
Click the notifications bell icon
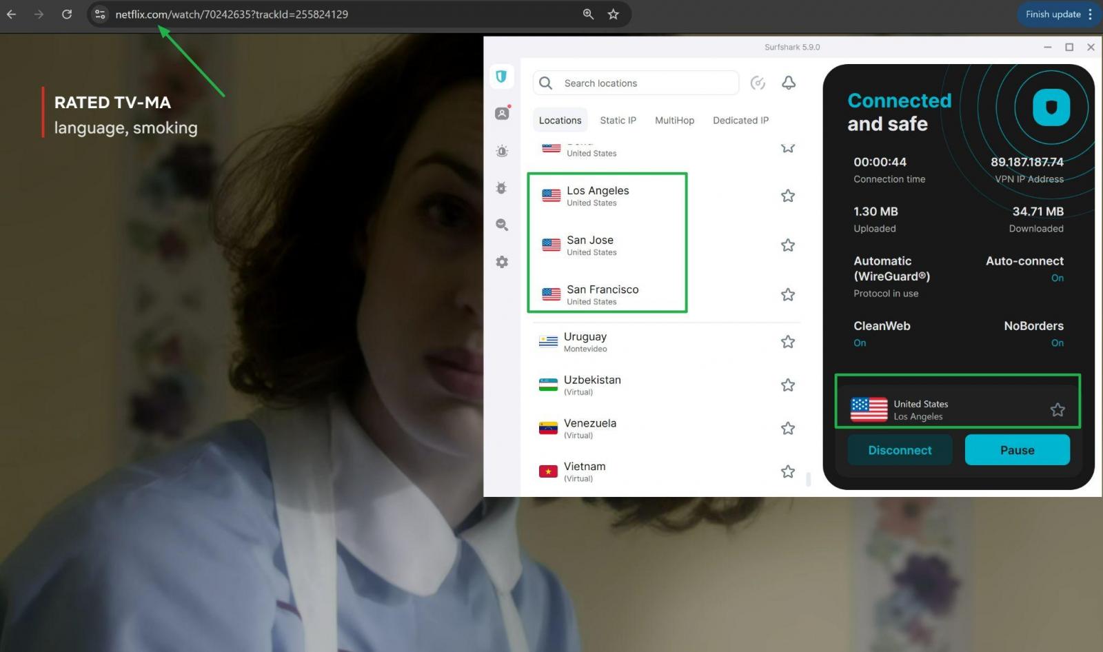coord(789,83)
